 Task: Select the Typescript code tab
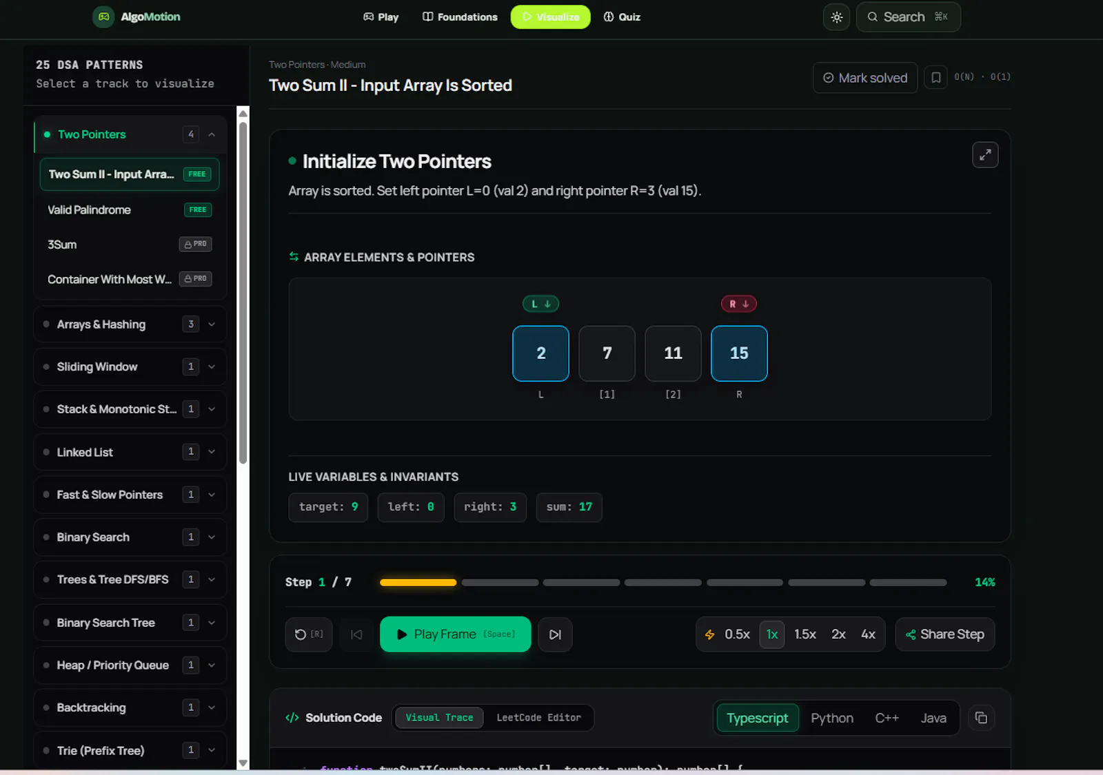[x=757, y=718]
